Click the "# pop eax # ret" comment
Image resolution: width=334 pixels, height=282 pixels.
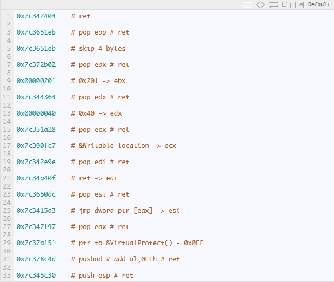[x=100, y=226]
